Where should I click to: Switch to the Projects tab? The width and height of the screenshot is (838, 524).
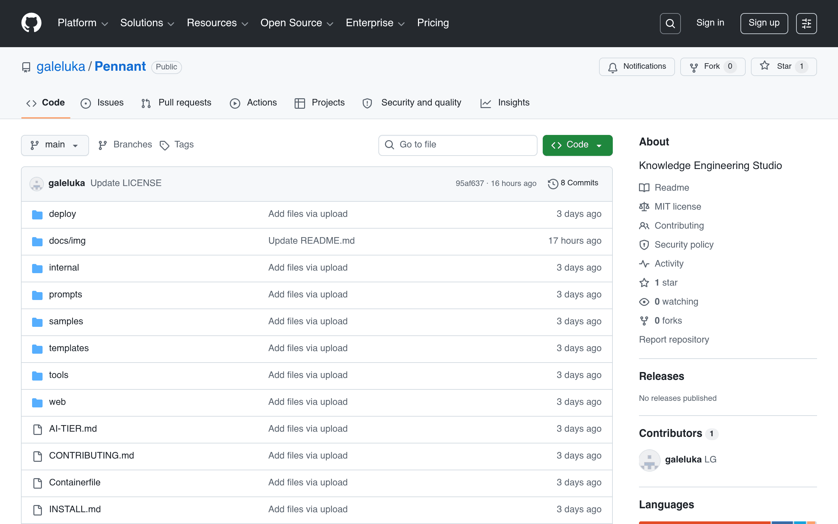pyautogui.click(x=319, y=103)
